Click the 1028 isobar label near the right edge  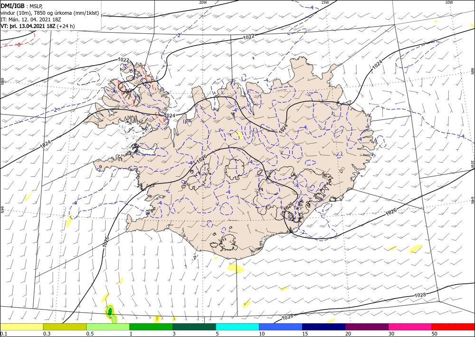(x=420, y=295)
